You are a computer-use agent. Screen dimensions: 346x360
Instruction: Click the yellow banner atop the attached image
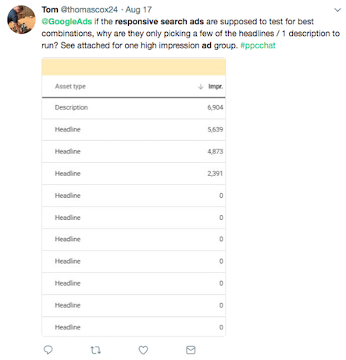click(134, 67)
